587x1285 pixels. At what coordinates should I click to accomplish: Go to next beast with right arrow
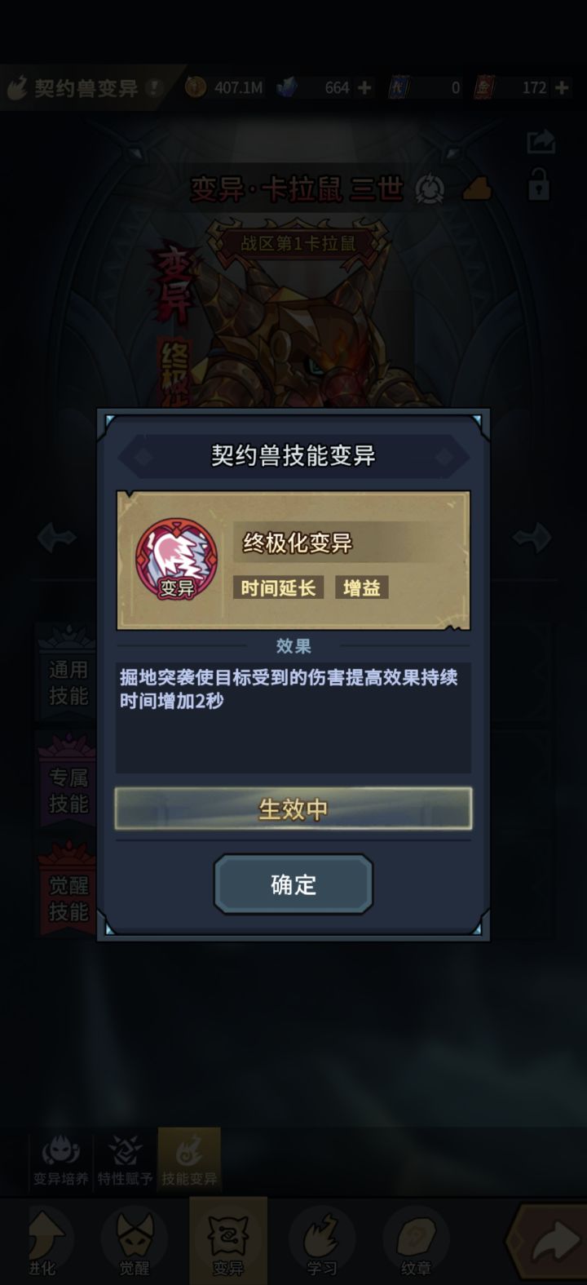(532, 538)
